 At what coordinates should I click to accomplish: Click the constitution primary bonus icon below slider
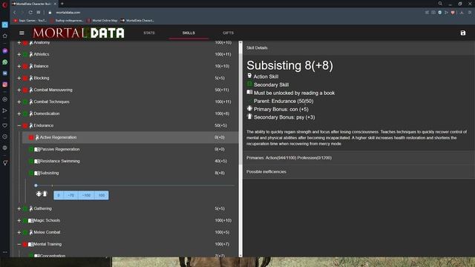point(39,194)
